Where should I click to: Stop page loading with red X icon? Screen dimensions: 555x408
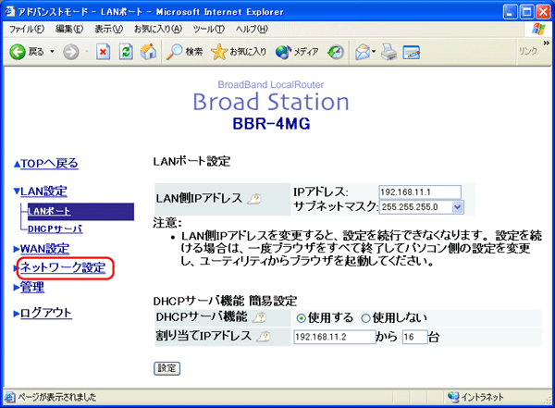click(103, 52)
